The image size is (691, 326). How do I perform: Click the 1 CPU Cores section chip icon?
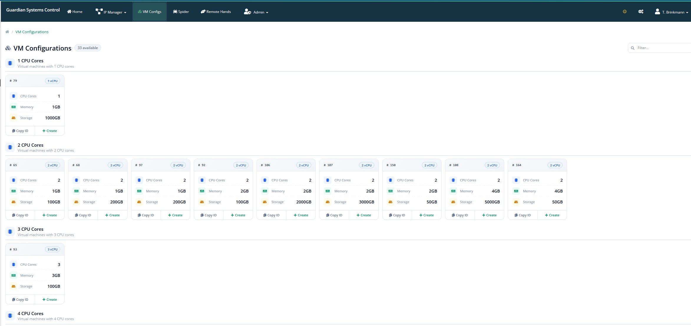click(x=10, y=63)
